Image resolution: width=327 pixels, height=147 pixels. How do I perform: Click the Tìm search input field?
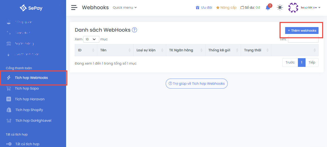point(303,40)
